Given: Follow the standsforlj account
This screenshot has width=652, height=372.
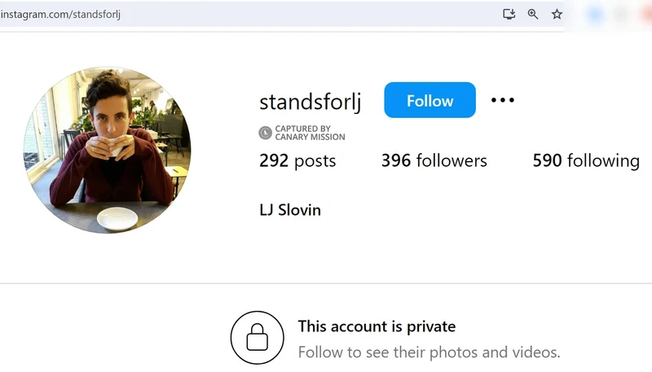Looking at the screenshot, I should pyautogui.click(x=430, y=100).
